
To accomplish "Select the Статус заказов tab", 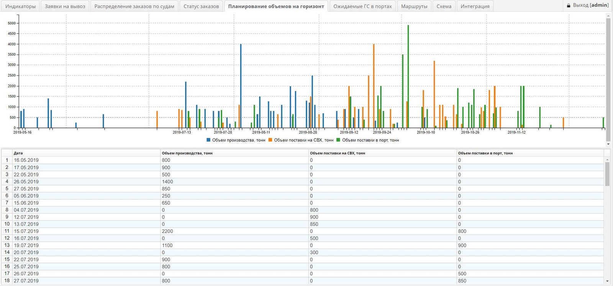I will tap(201, 6).
